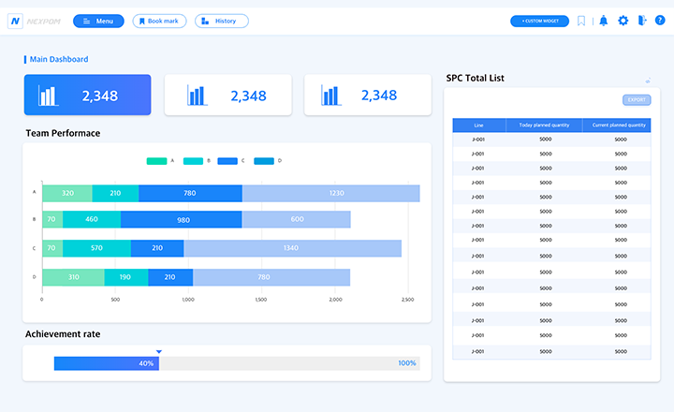Image resolution: width=674 pixels, height=412 pixels.
Task: Sort by the Line column header
Action: point(478,125)
